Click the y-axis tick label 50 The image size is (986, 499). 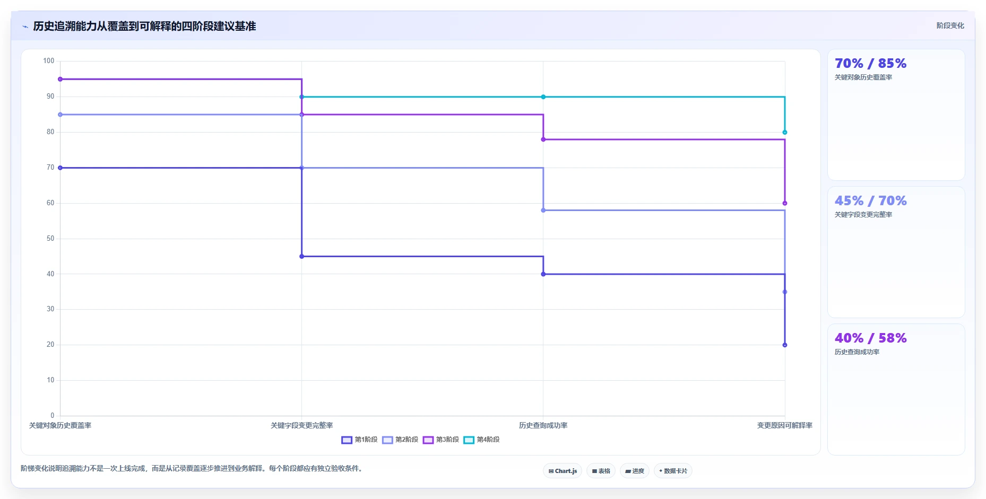coord(50,239)
